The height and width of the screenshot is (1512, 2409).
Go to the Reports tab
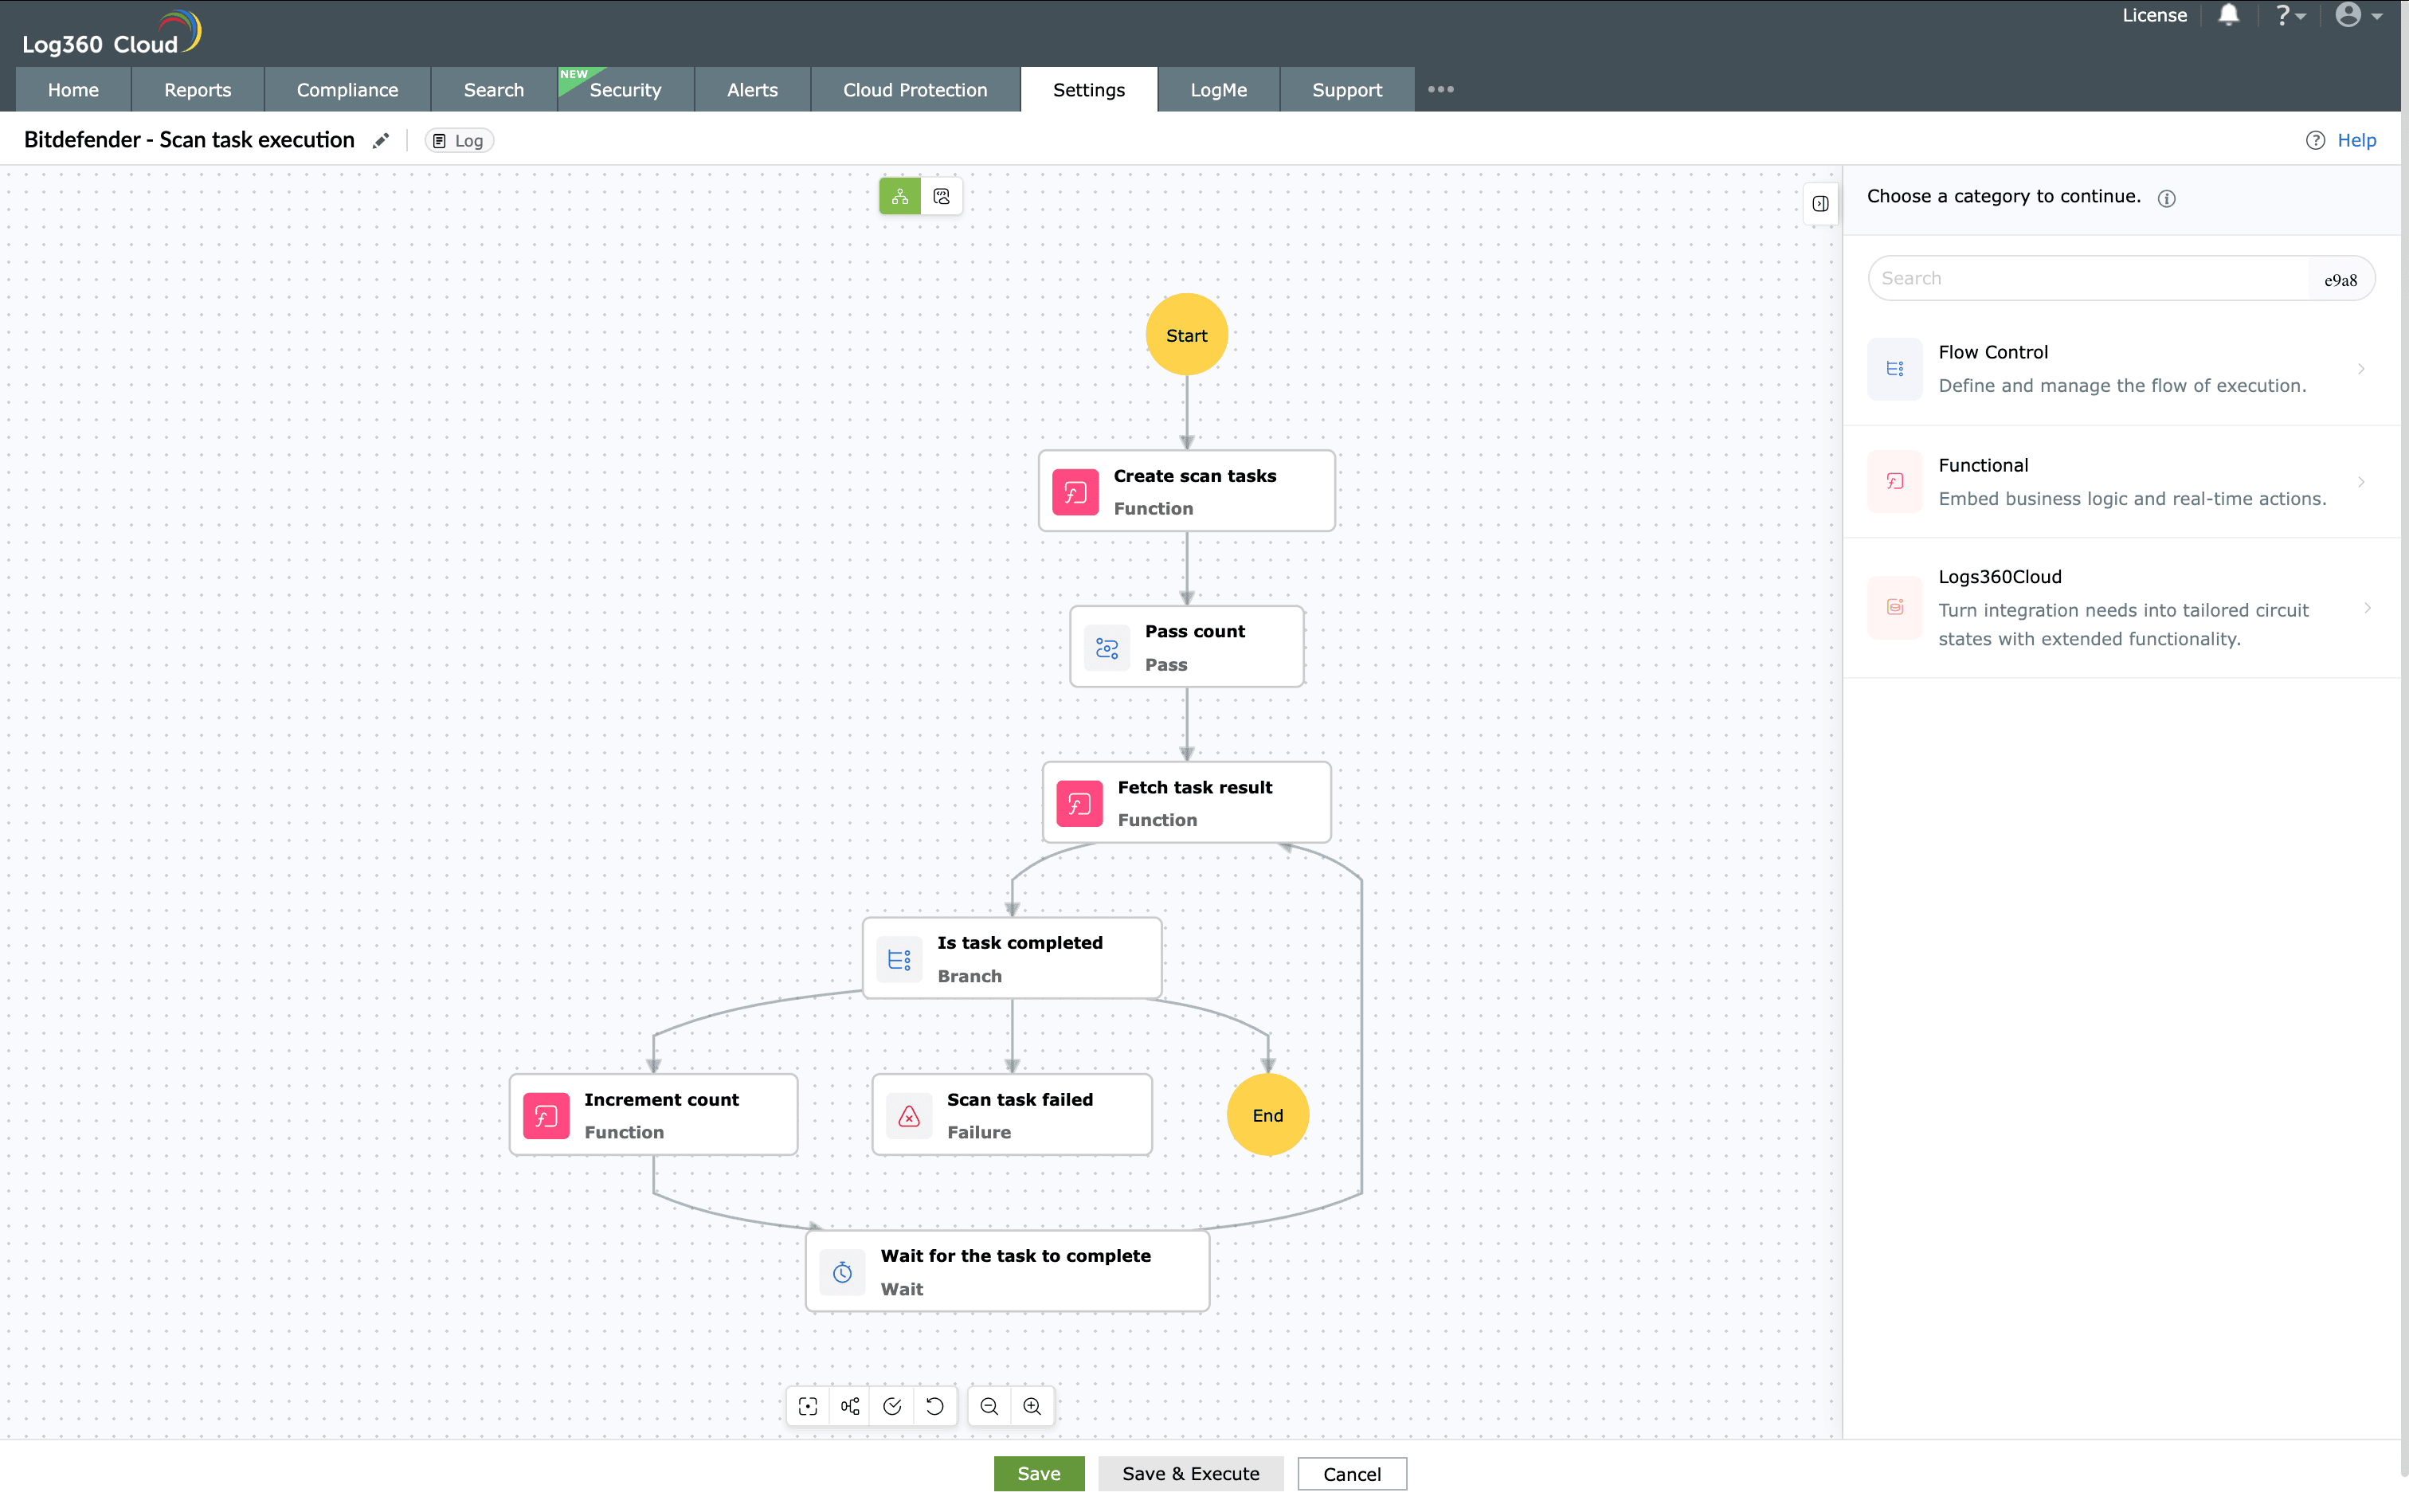point(198,89)
